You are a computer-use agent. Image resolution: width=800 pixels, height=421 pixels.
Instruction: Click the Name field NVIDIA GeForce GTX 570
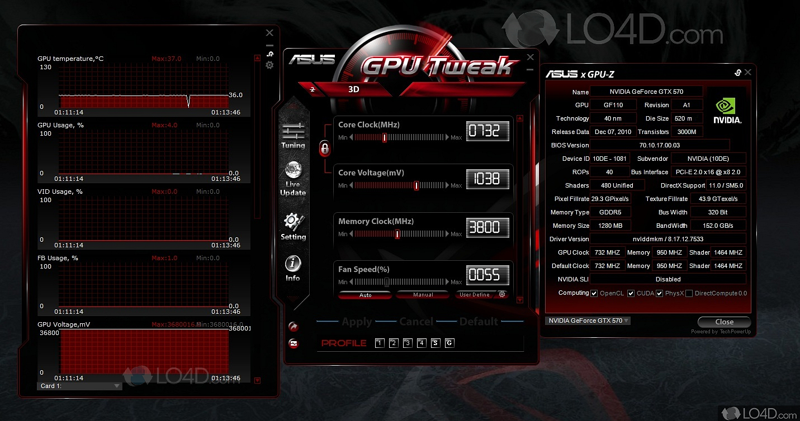click(646, 92)
